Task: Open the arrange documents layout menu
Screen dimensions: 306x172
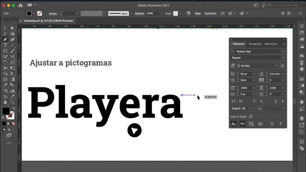Action: coord(32,5)
